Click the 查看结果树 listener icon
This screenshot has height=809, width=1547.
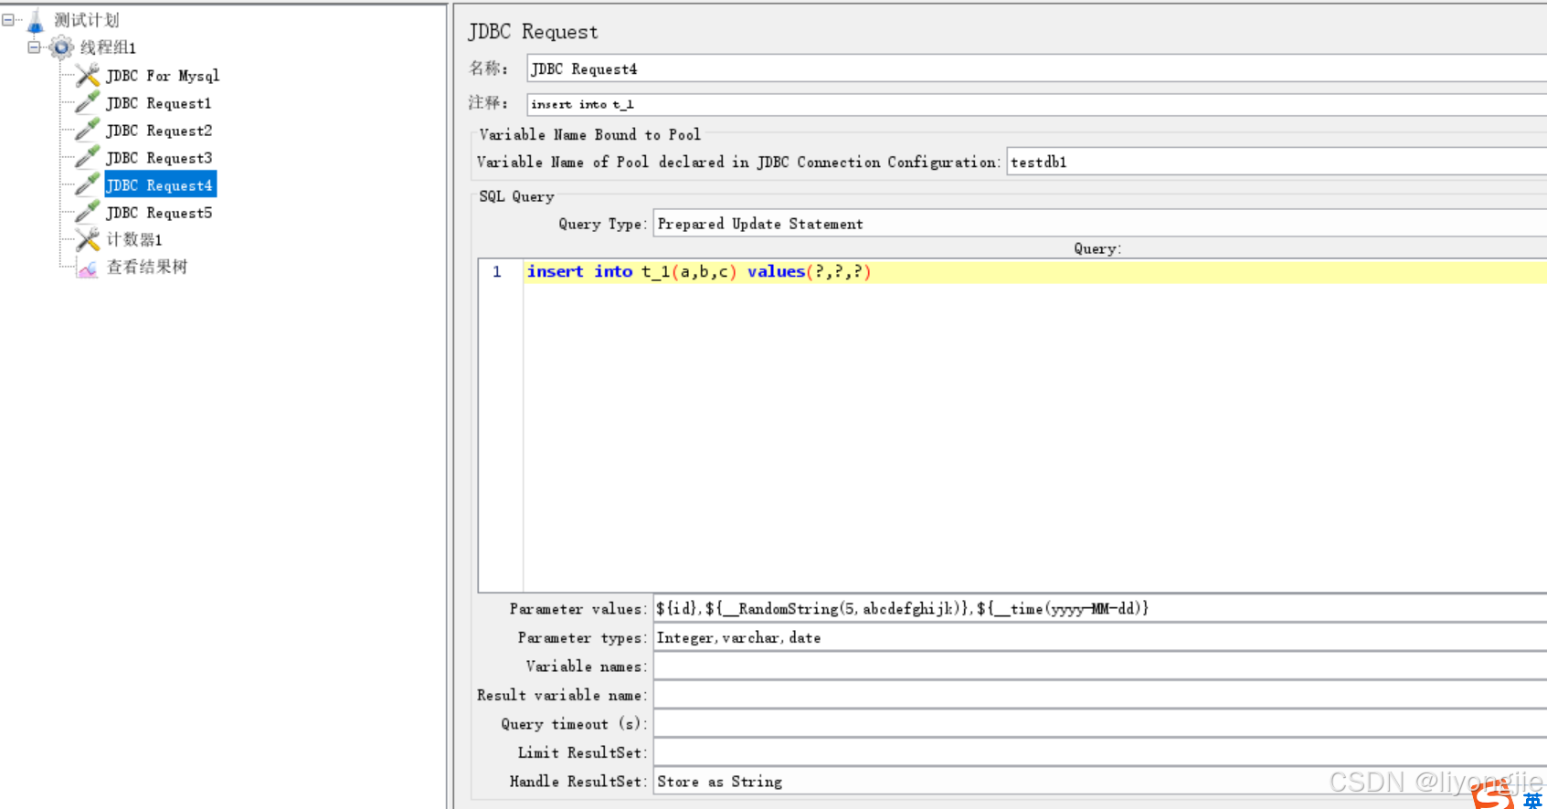[88, 268]
